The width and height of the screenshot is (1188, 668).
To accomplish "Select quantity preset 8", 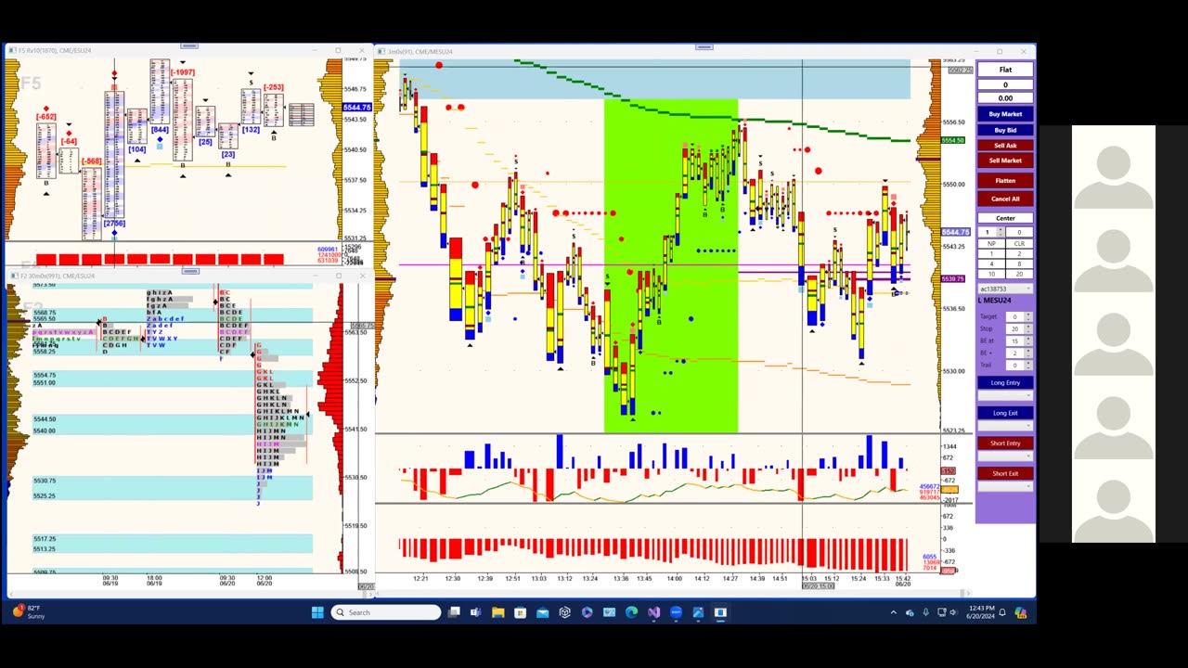I will pyautogui.click(x=1019, y=263).
